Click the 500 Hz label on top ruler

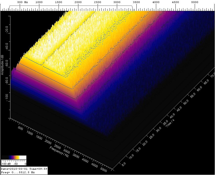tap(23, 2)
